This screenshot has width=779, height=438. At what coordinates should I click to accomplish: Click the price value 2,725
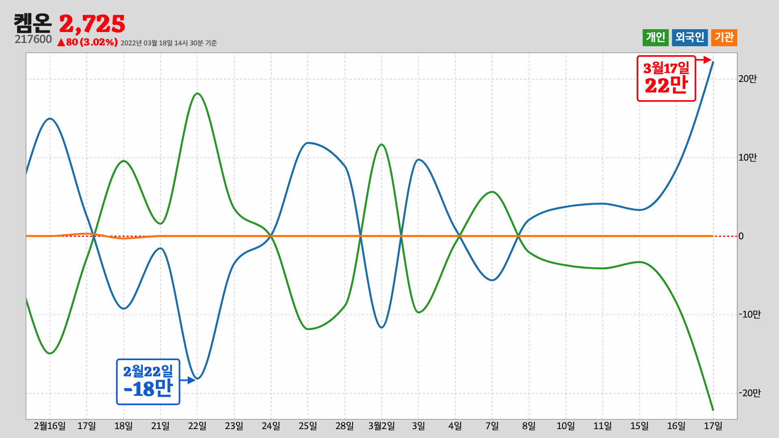pyautogui.click(x=92, y=24)
